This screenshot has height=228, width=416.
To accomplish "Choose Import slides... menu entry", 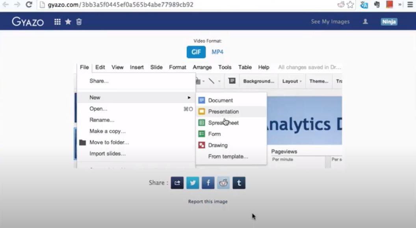I will click(136, 154).
